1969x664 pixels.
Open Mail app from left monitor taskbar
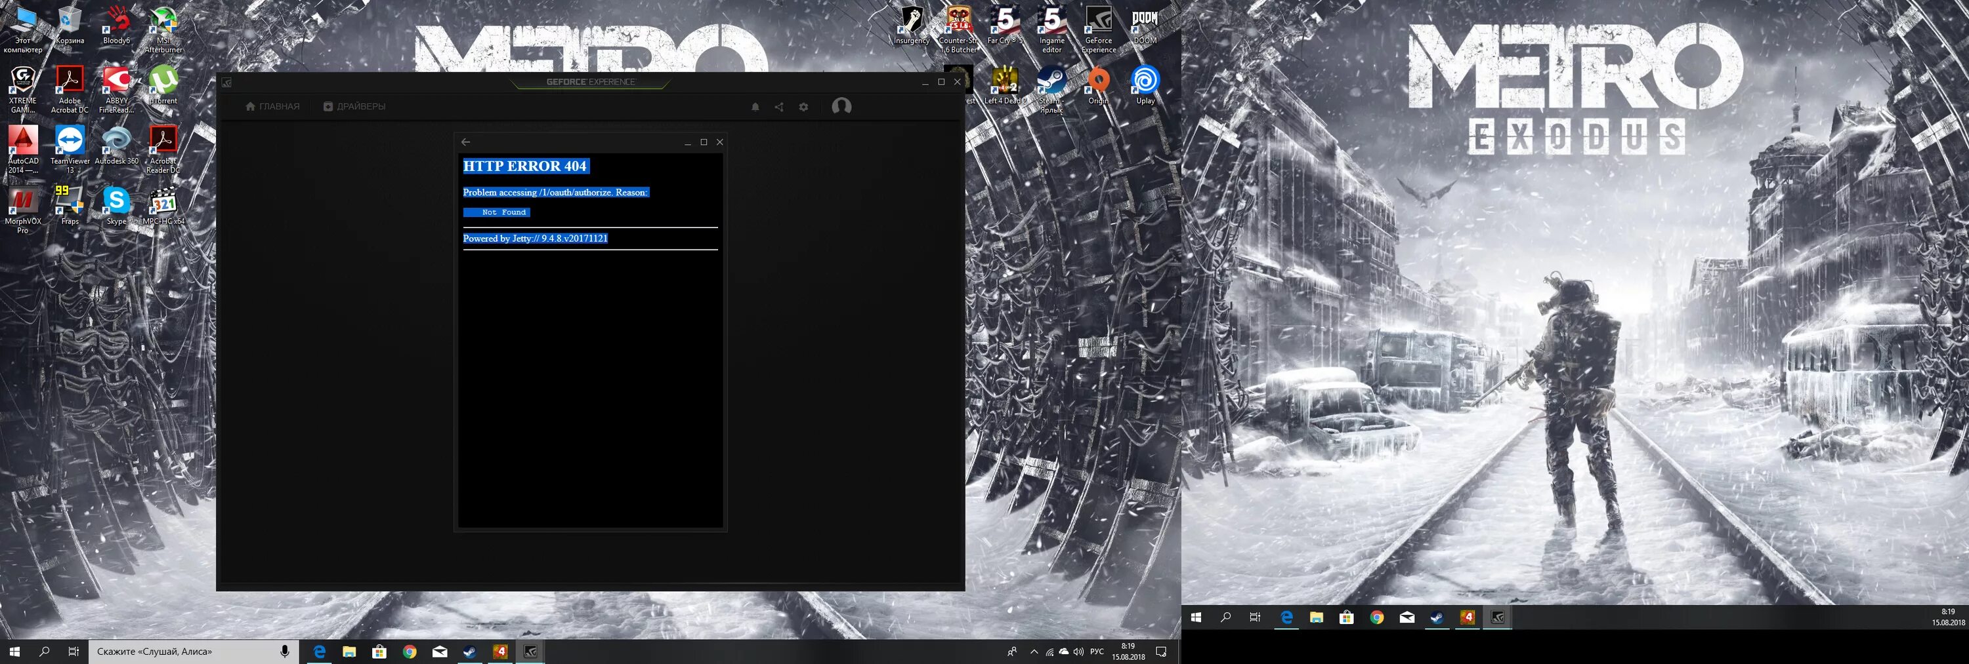pos(440,652)
